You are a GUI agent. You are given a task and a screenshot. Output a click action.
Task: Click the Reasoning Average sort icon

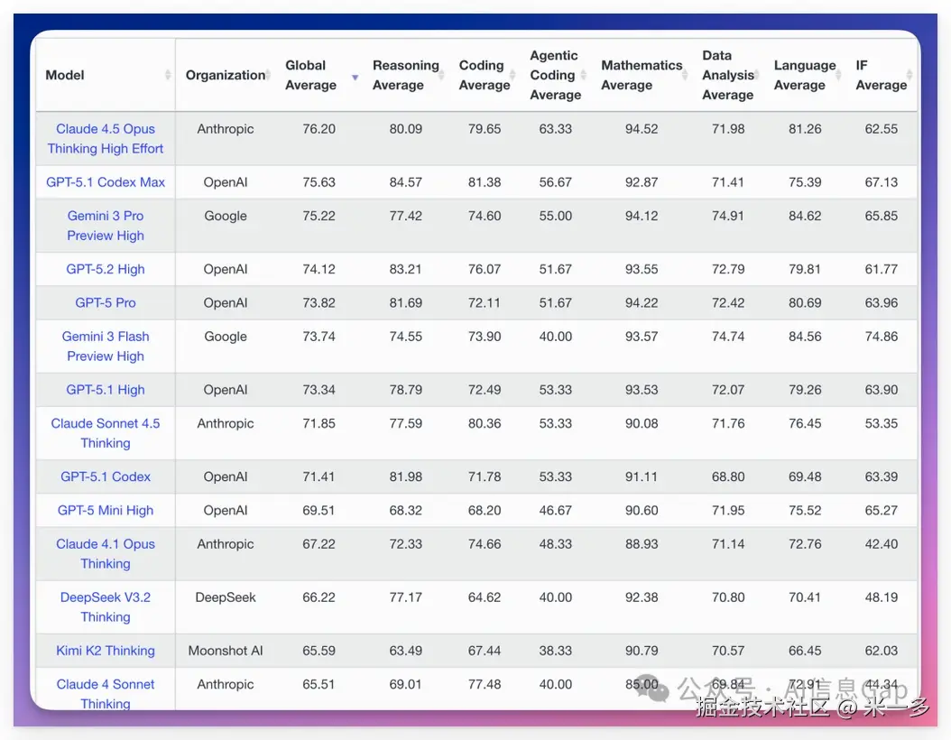click(x=441, y=75)
